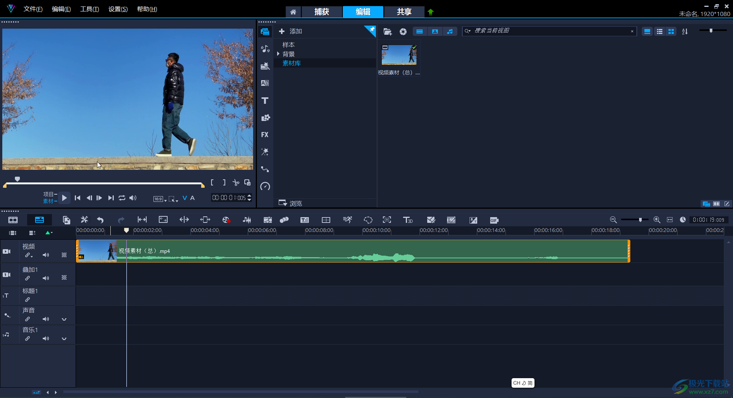The image size is (733, 398).
Task: Toggle show audio files filter in the library
Action: (450, 32)
